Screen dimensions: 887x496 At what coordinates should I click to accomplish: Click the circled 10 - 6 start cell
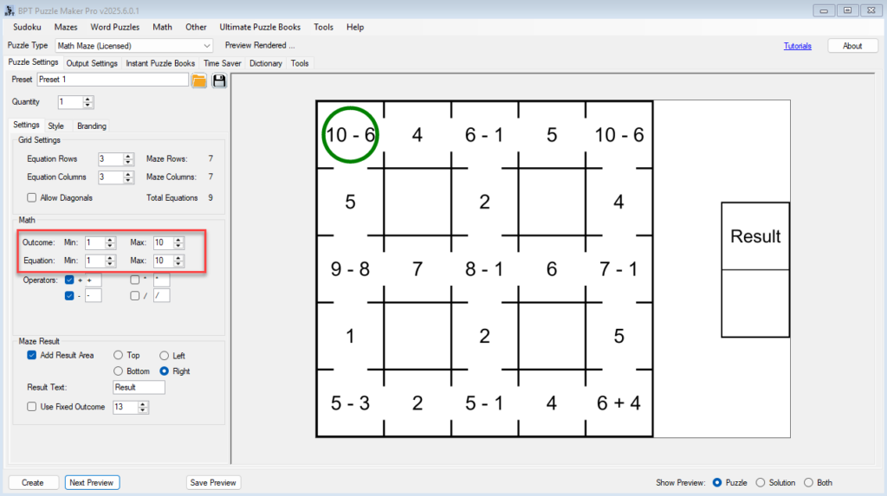350,135
